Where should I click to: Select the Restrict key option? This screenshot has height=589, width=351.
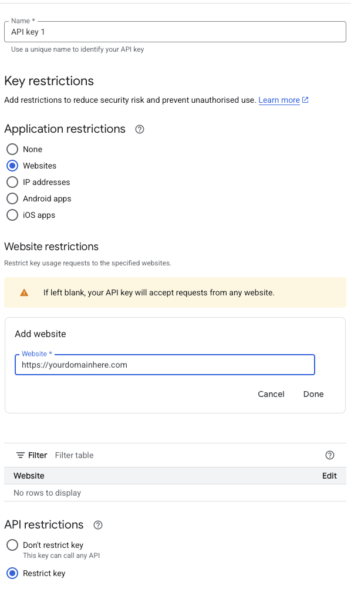point(12,573)
